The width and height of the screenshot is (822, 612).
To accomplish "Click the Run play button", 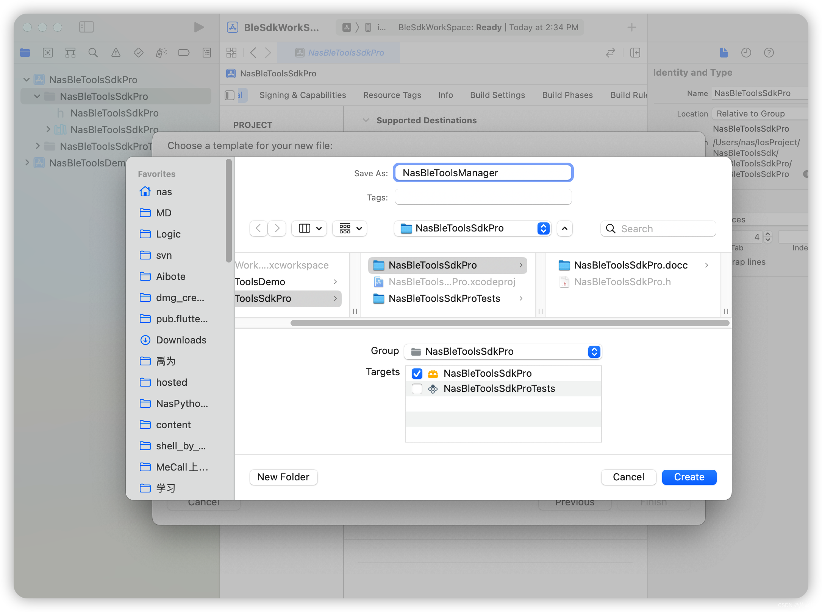I will click(x=199, y=27).
